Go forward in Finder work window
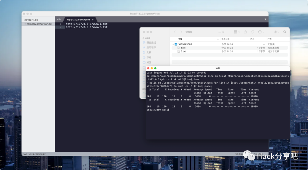The image size is (308, 170). tap(181, 32)
